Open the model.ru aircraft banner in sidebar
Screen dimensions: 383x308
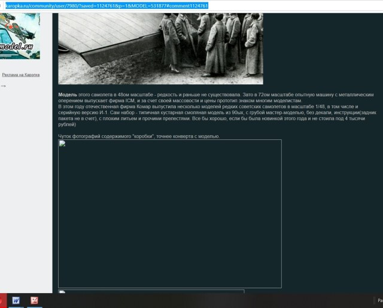coord(20,36)
